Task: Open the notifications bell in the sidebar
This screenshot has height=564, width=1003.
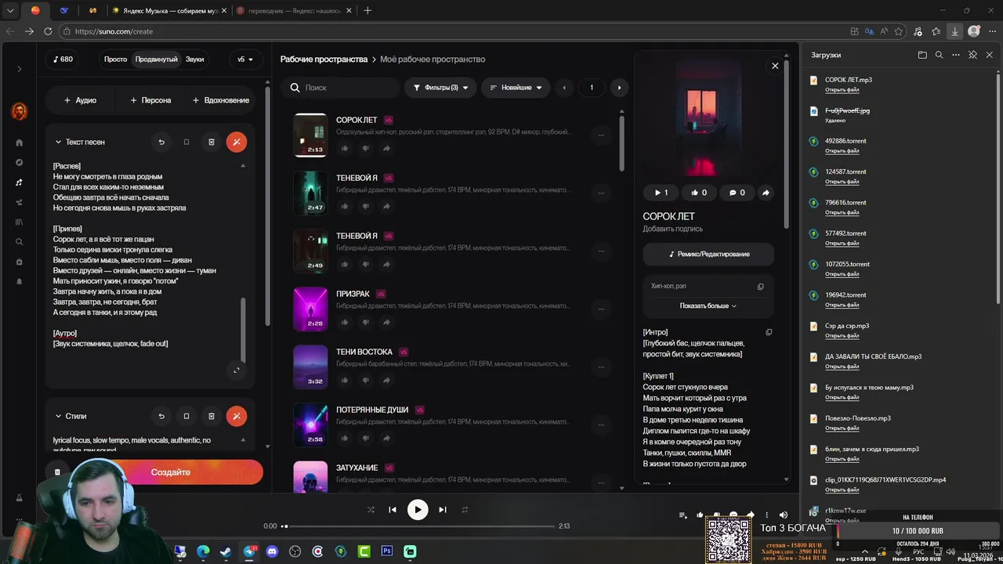Action: click(x=20, y=281)
